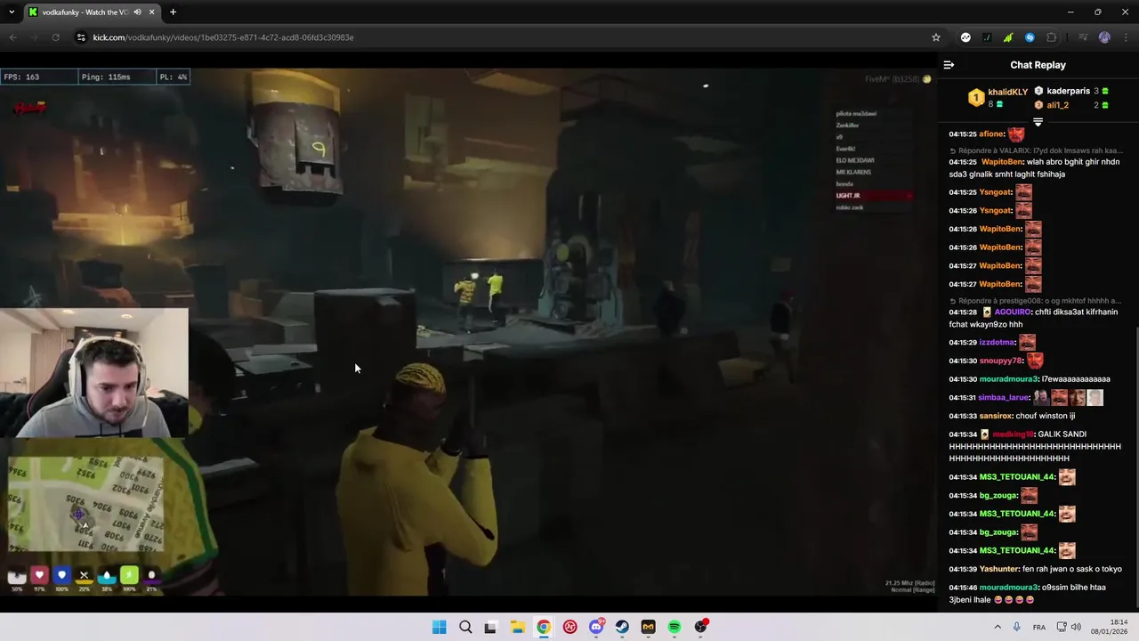Image resolution: width=1139 pixels, height=641 pixels.
Task: Open the Windows Start menu
Action: (x=439, y=627)
